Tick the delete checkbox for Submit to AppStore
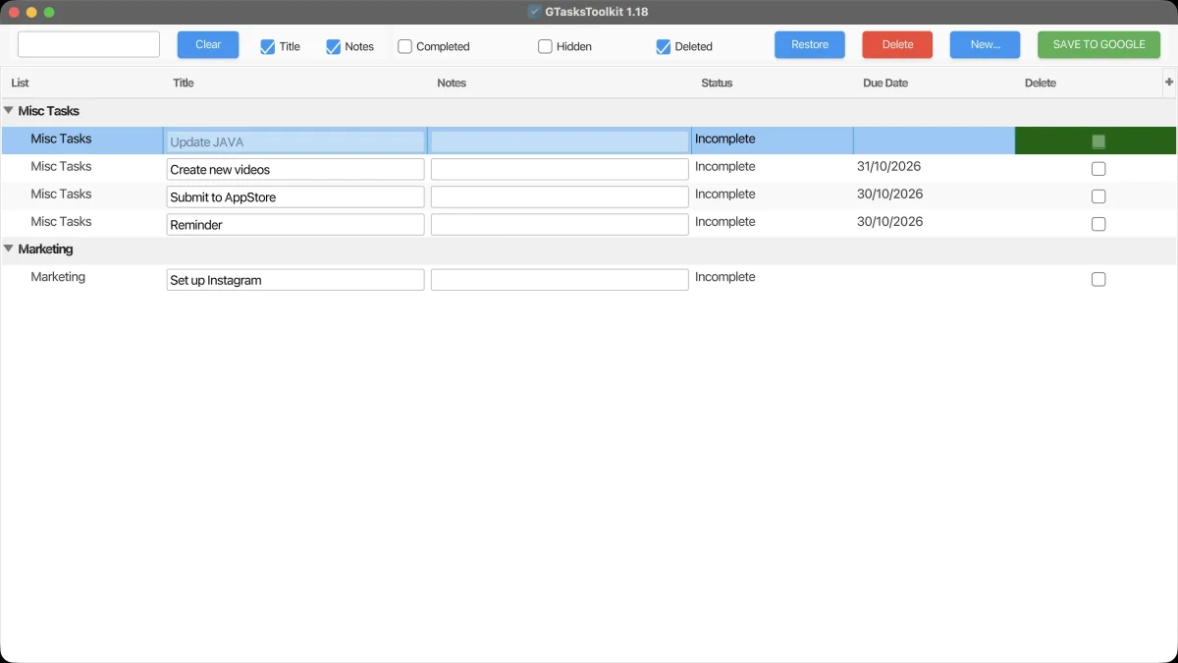The image size is (1178, 663). [x=1098, y=196]
